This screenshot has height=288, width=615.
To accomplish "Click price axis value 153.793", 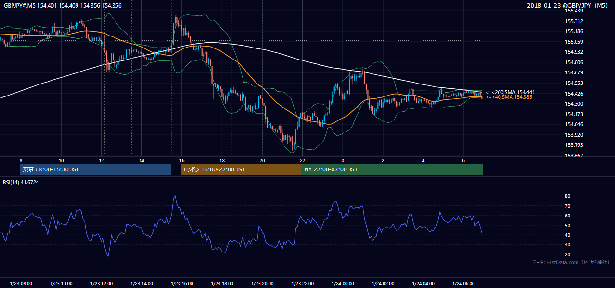I will 575,145.
